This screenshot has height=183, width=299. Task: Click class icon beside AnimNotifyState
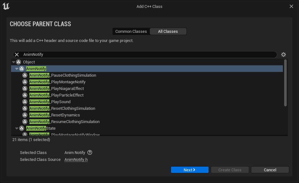(22, 128)
